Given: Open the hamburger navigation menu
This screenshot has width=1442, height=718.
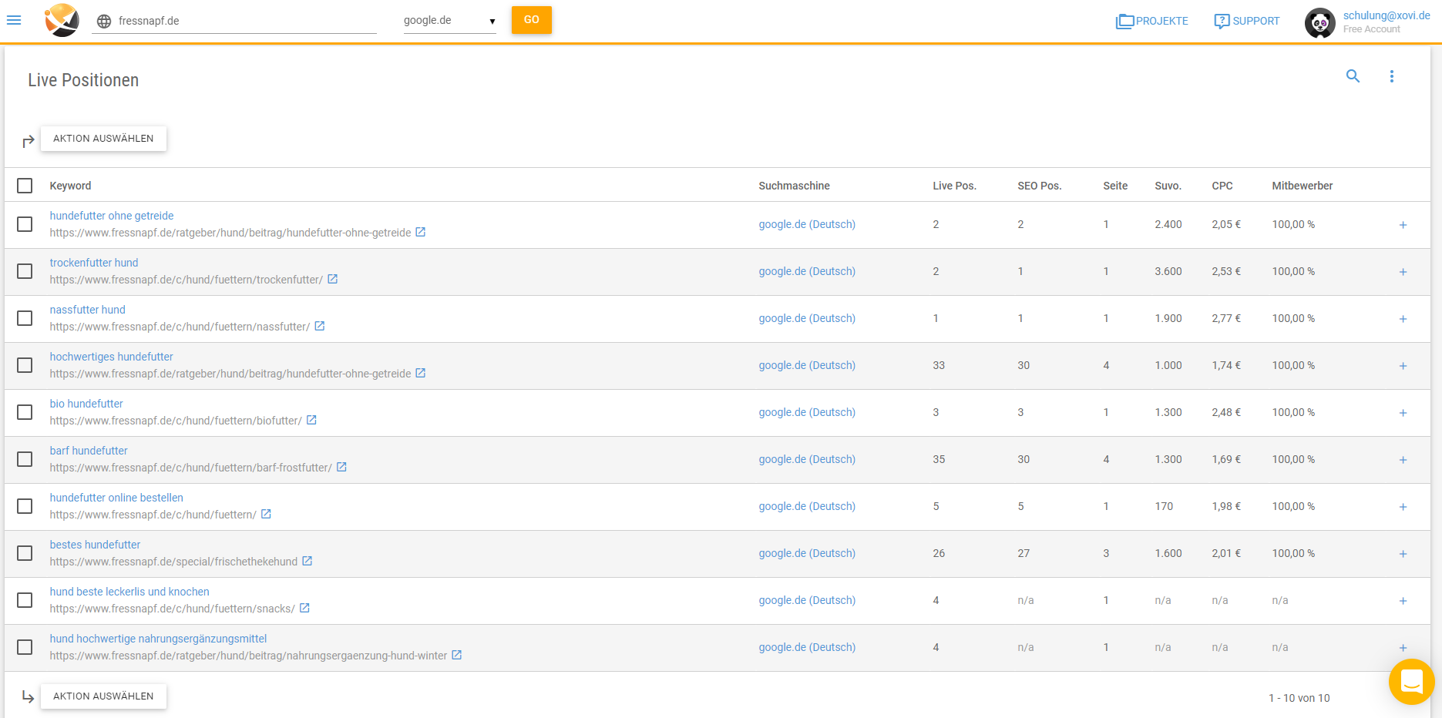Looking at the screenshot, I should click(14, 20).
